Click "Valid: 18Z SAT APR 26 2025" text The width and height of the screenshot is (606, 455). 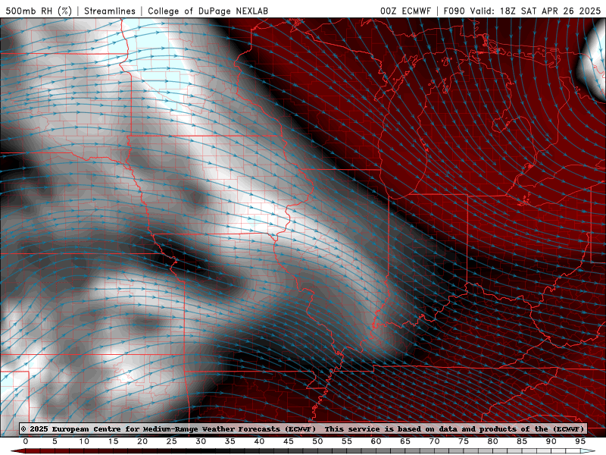pos(536,11)
